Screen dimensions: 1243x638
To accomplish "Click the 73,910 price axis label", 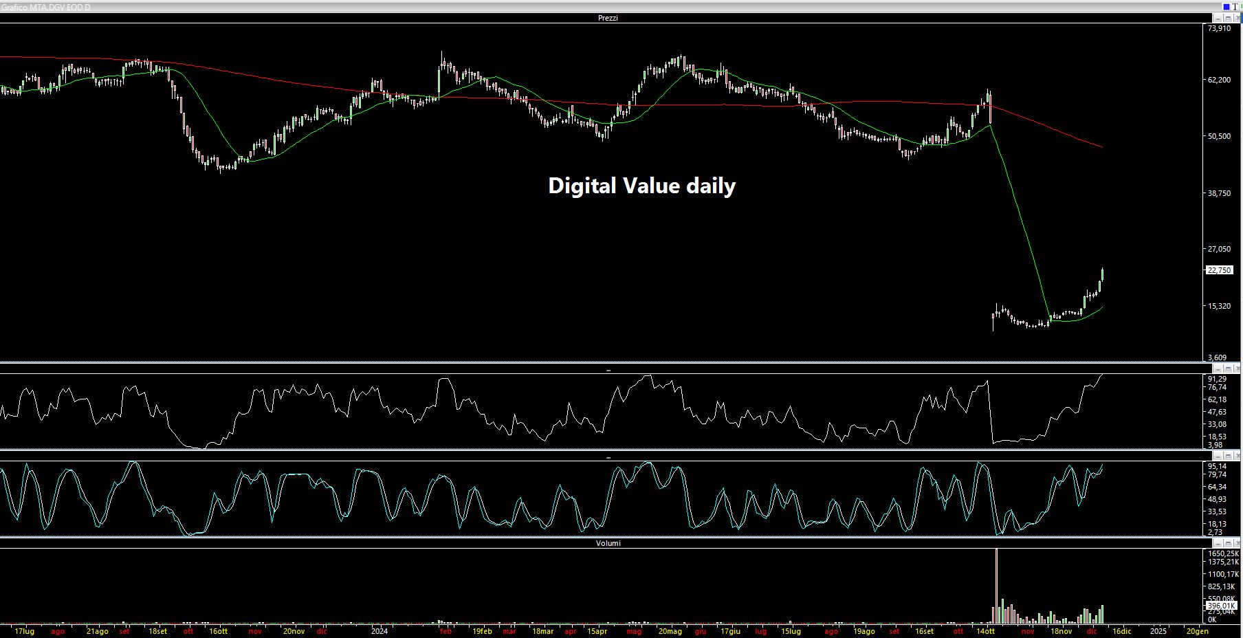I will pos(1220,28).
